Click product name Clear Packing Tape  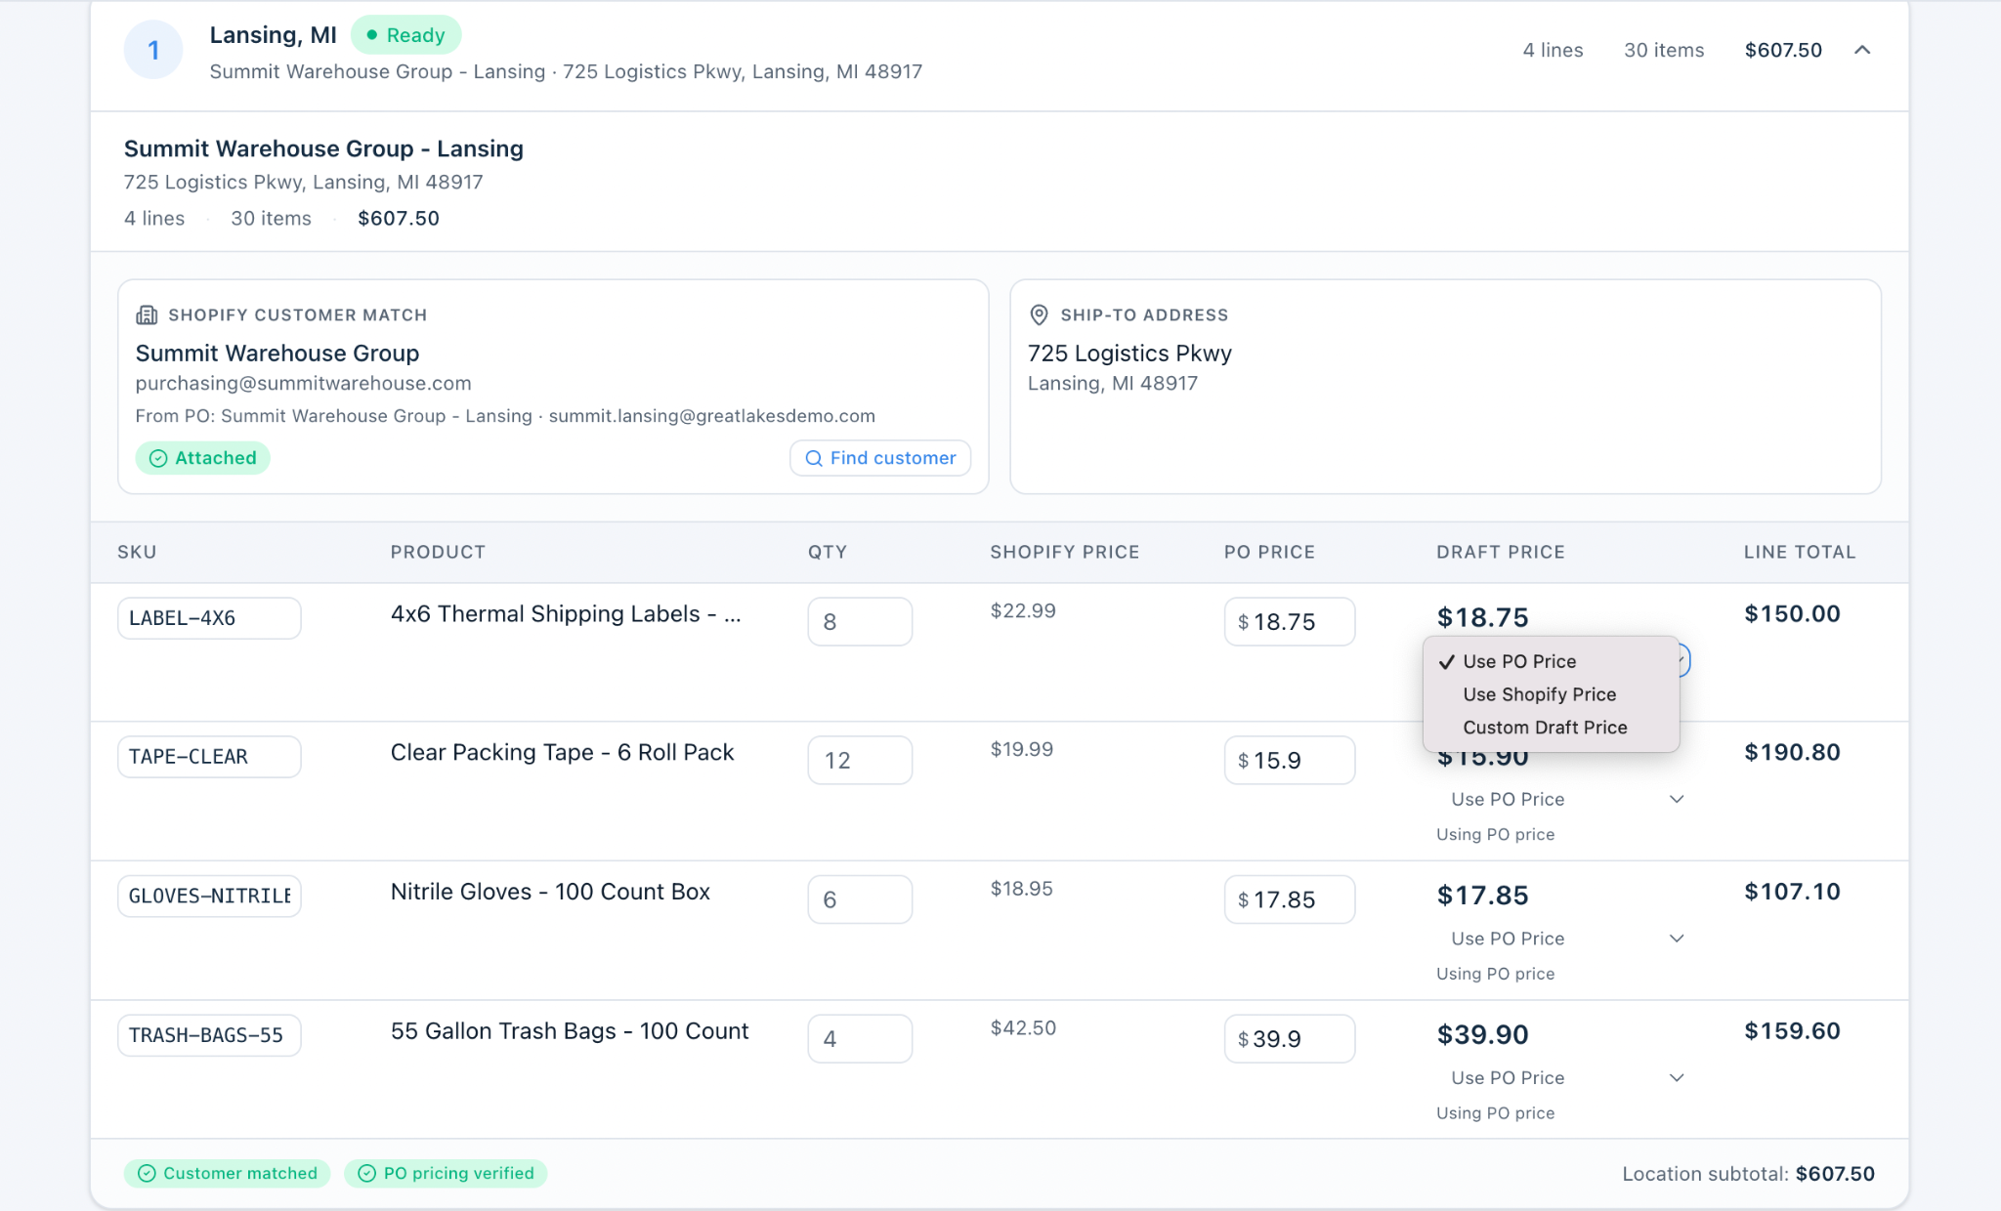[562, 752]
